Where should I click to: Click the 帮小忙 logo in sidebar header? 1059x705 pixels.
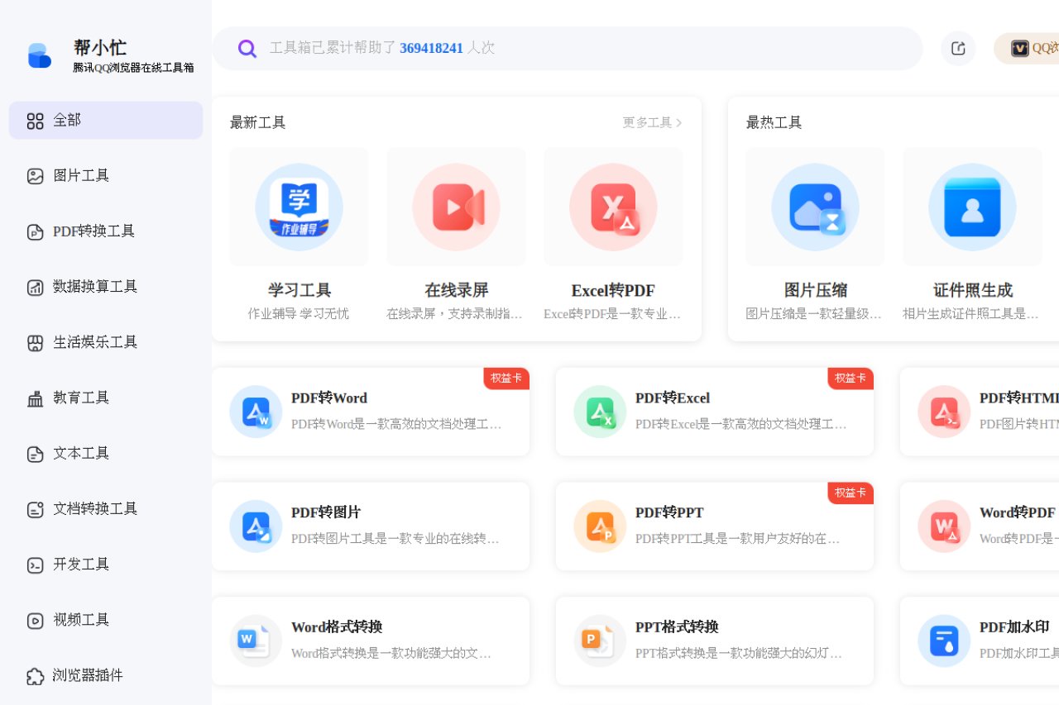[40, 55]
